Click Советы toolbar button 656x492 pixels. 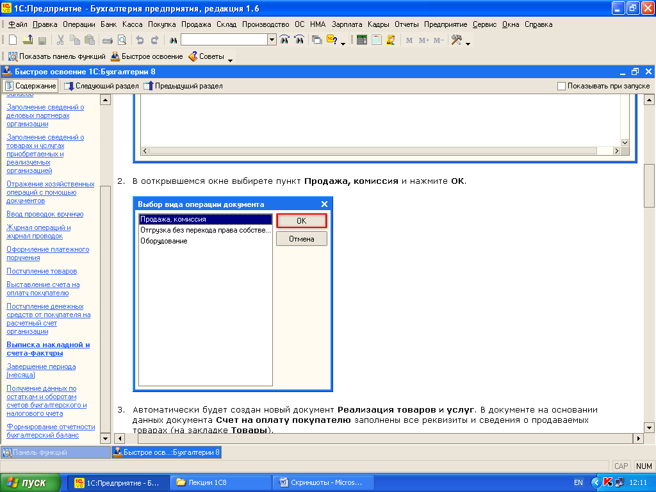pos(207,56)
